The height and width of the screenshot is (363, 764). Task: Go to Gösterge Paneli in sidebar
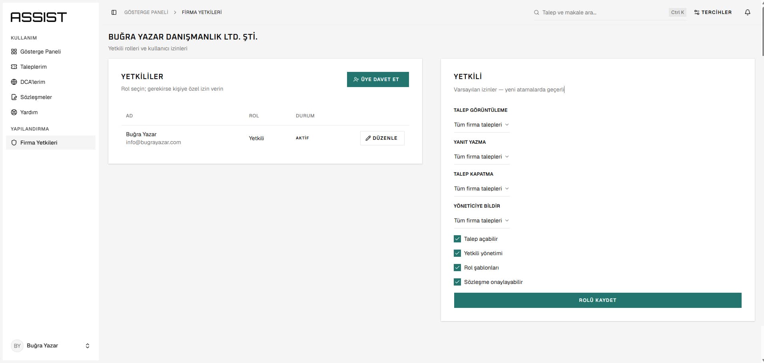tap(51, 52)
